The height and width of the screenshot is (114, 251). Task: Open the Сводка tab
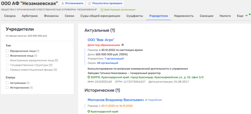click(10, 16)
